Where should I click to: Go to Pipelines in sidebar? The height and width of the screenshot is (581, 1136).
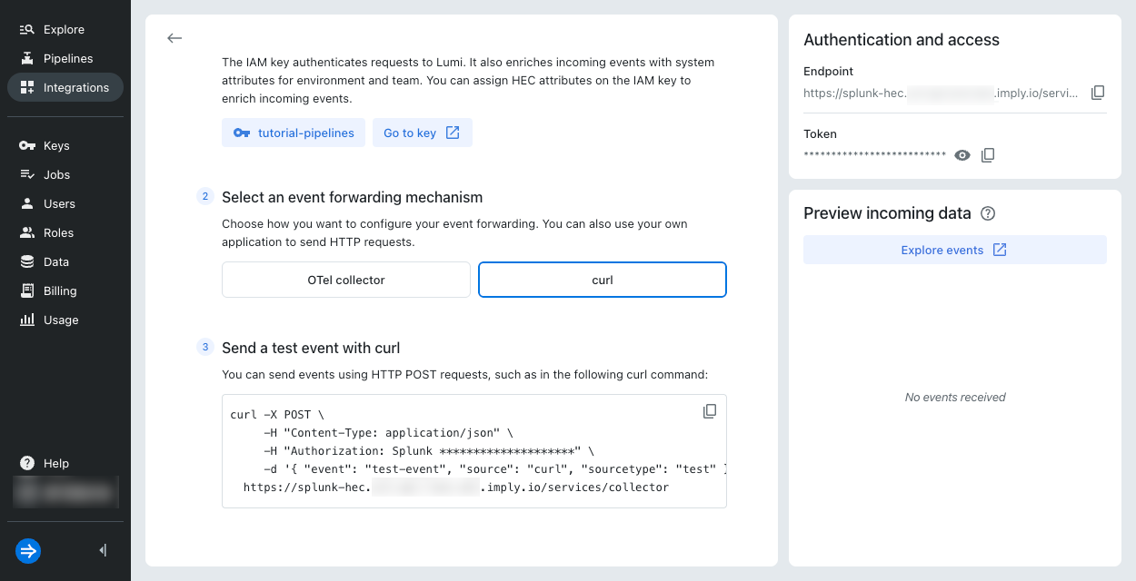tap(68, 58)
